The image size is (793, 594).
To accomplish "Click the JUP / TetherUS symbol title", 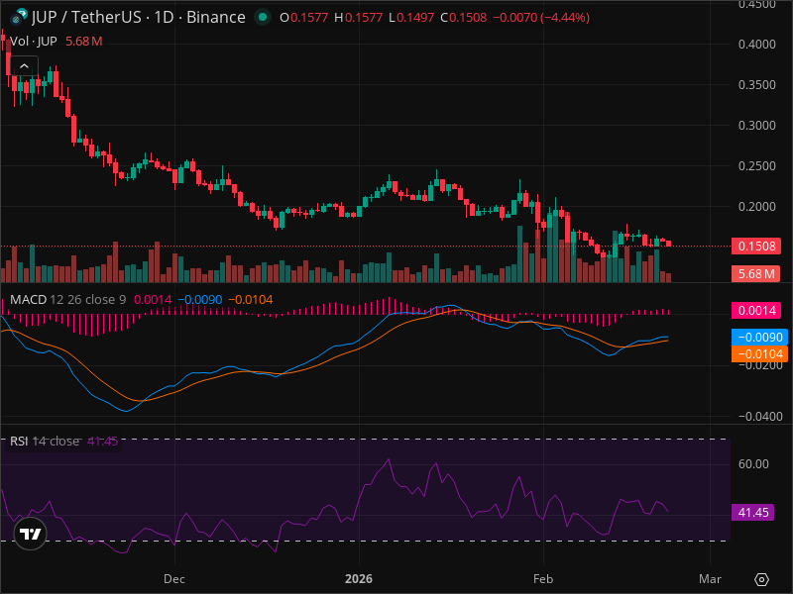I will (138, 17).
